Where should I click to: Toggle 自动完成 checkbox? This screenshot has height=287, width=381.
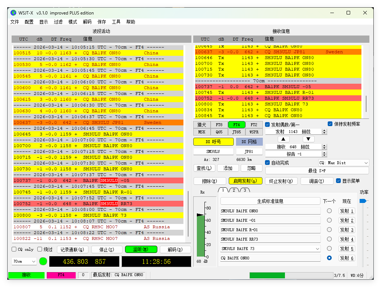(268, 163)
